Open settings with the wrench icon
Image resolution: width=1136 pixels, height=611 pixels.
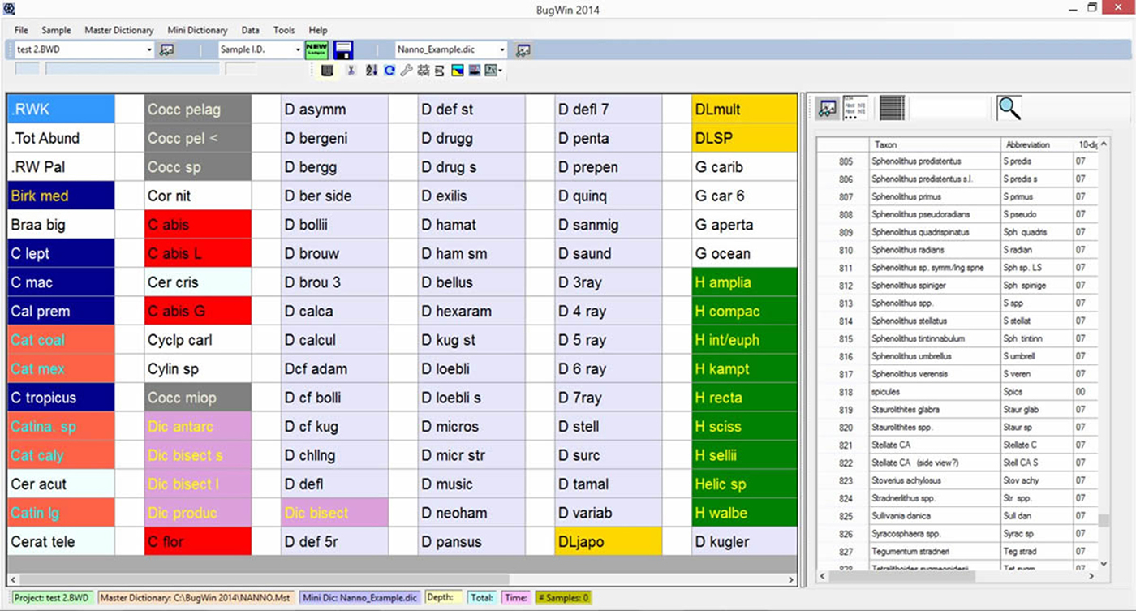pyautogui.click(x=407, y=70)
